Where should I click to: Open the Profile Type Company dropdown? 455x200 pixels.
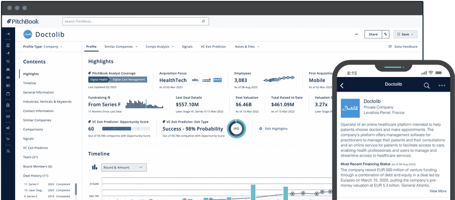point(43,47)
